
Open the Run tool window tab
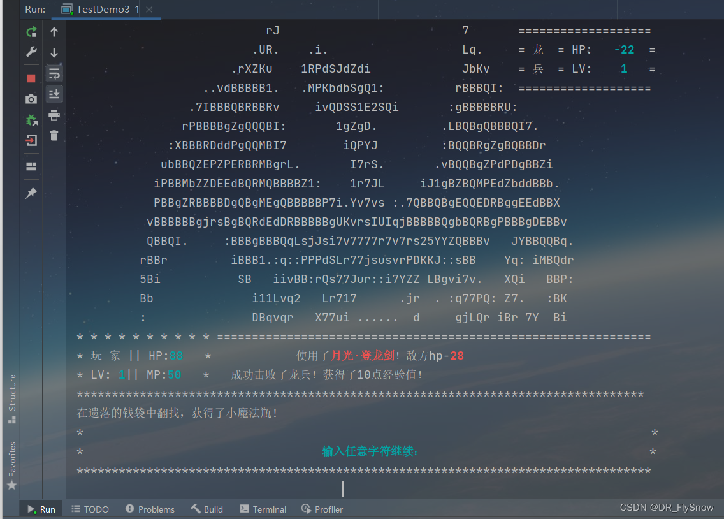tap(41, 509)
